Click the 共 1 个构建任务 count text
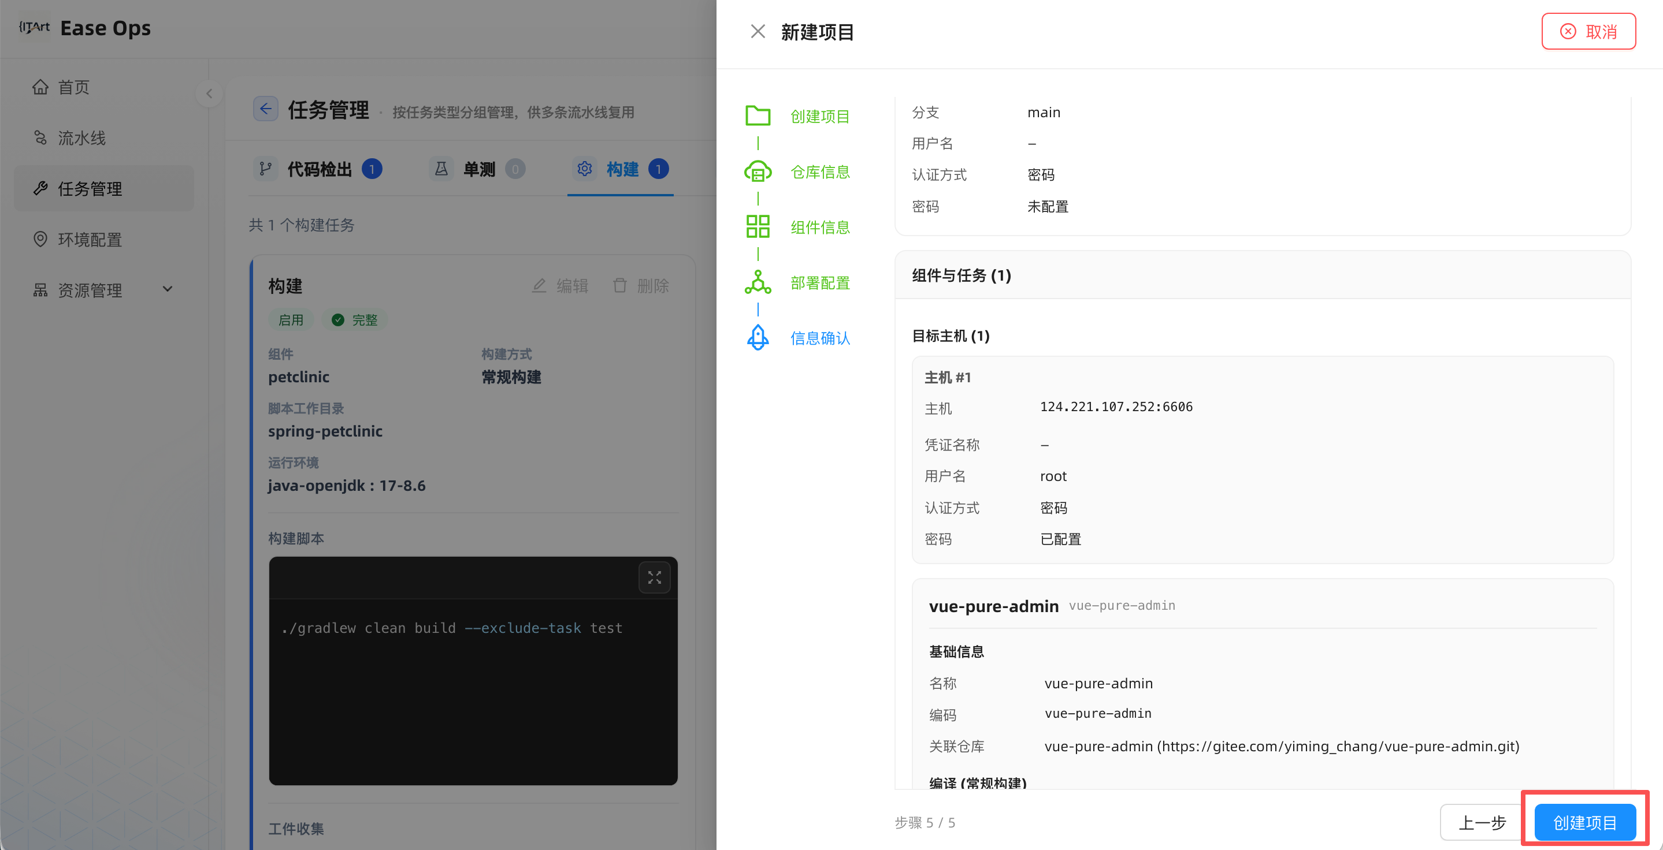 [x=302, y=225]
